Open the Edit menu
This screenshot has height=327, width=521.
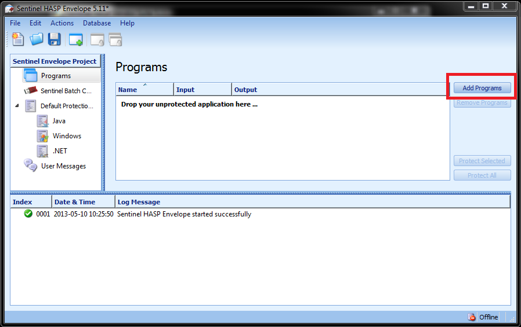tap(35, 23)
